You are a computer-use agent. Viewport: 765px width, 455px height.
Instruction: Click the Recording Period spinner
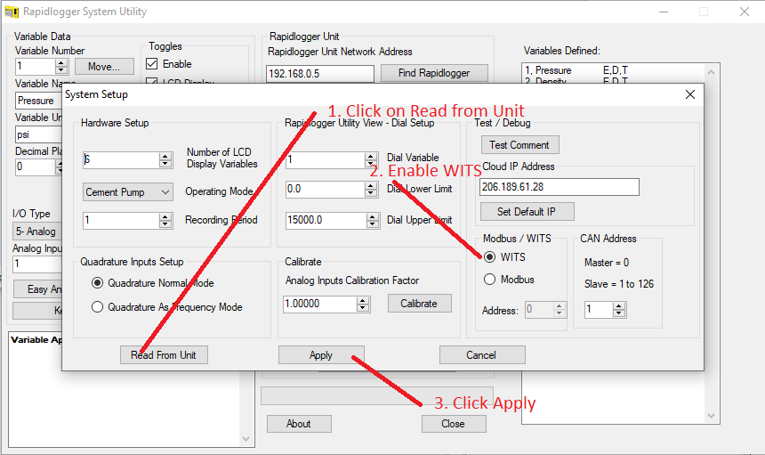(x=165, y=220)
